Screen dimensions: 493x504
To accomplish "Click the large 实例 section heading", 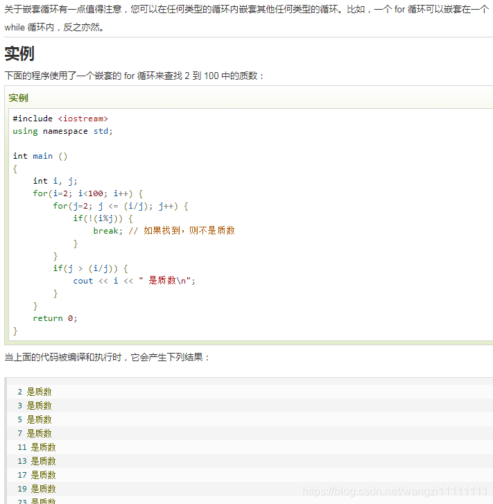I will click(19, 53).
